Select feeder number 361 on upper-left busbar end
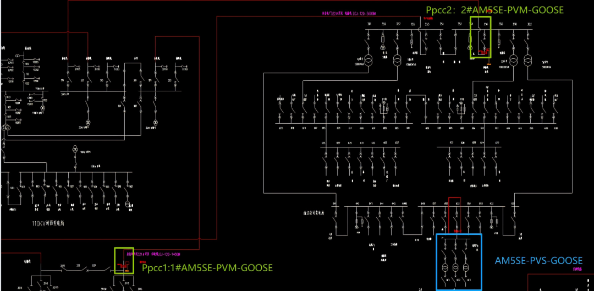Image resolution: width=594 pixels, height=291 pixels. point(370,24)
